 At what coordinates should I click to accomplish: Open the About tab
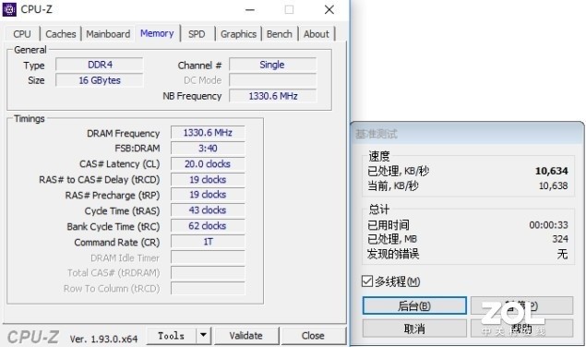(x=317, y=34)
